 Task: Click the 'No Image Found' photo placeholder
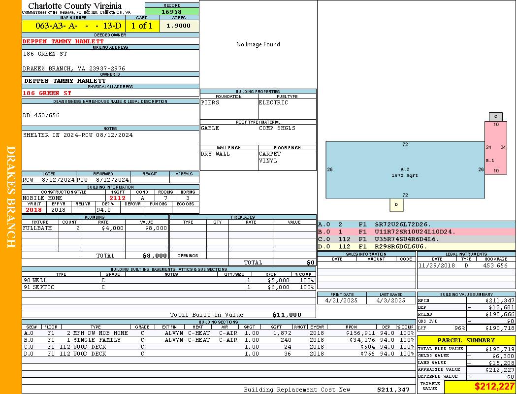click(x=258, y=44)
